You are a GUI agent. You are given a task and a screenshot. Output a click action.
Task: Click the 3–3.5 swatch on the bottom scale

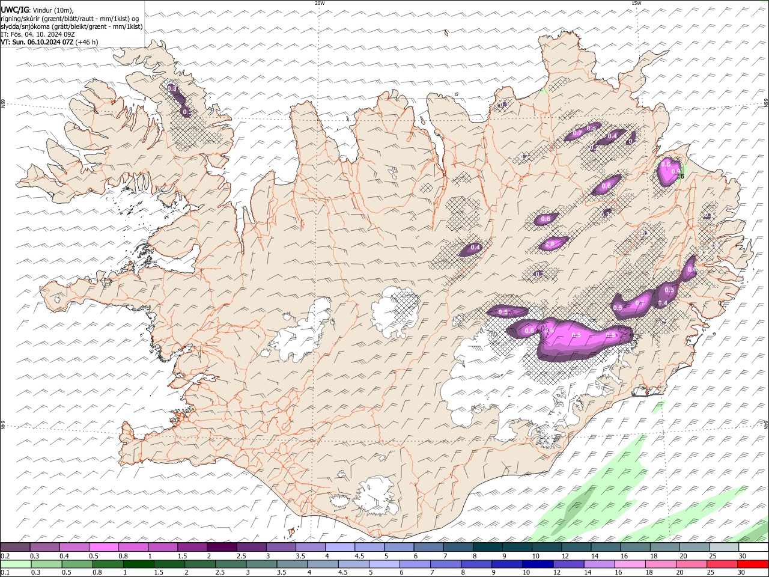(261, 564)
